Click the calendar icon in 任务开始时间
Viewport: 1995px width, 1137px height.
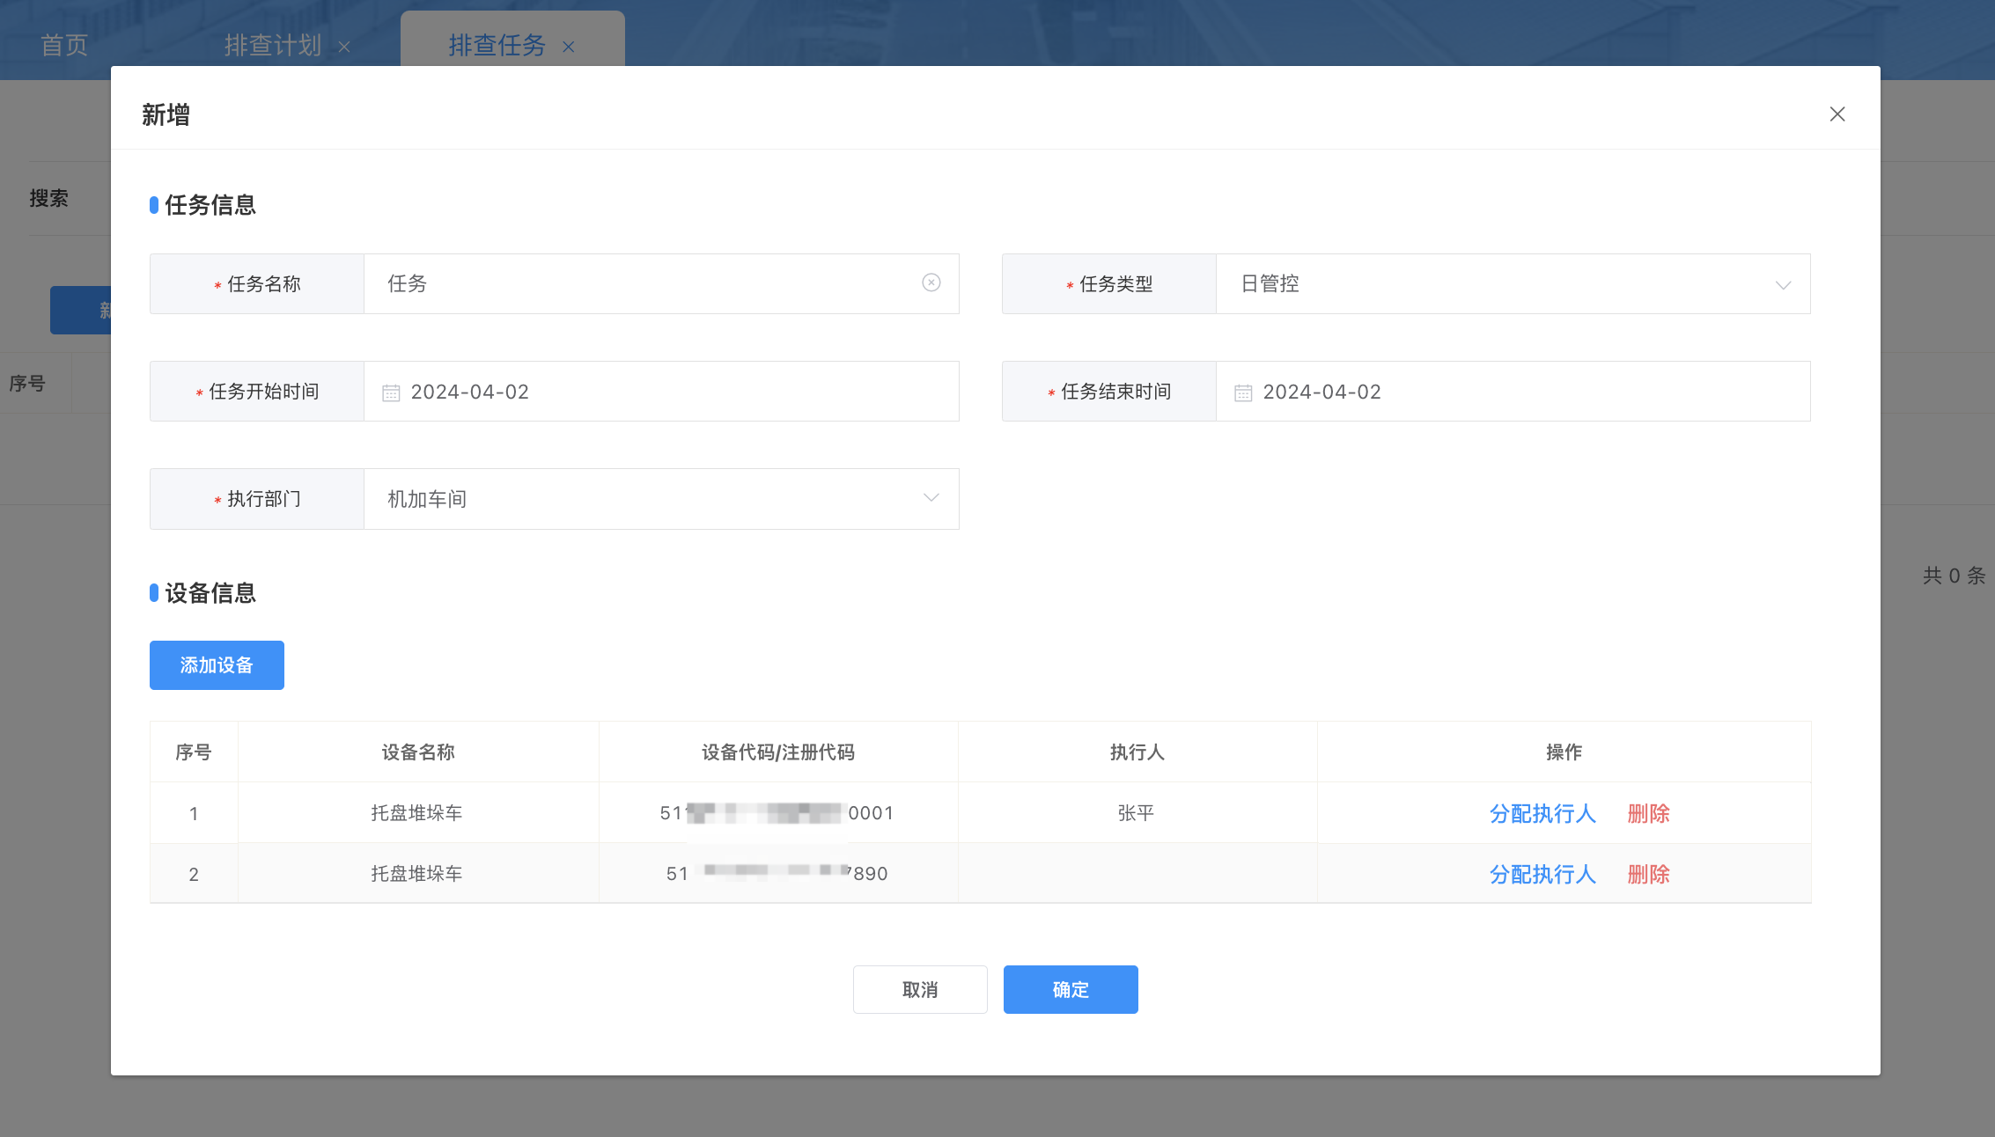coord(391,392)
